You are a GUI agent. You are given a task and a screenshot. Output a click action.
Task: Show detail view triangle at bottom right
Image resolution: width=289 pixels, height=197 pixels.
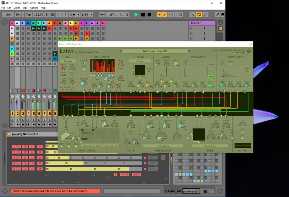tap(220, 191)
